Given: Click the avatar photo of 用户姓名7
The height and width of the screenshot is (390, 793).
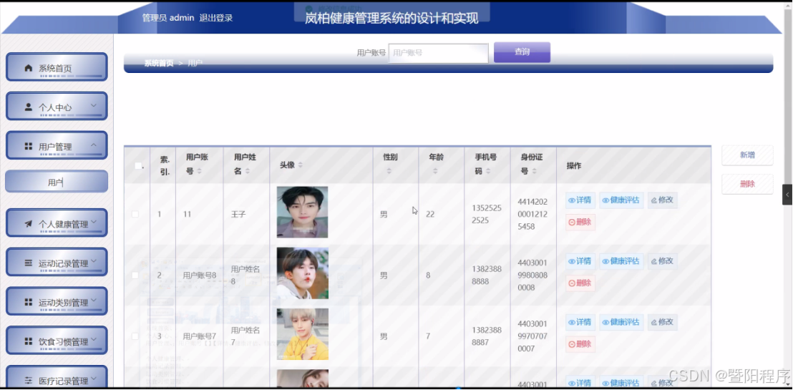Looking at the screenshot, I should [303, 334].
